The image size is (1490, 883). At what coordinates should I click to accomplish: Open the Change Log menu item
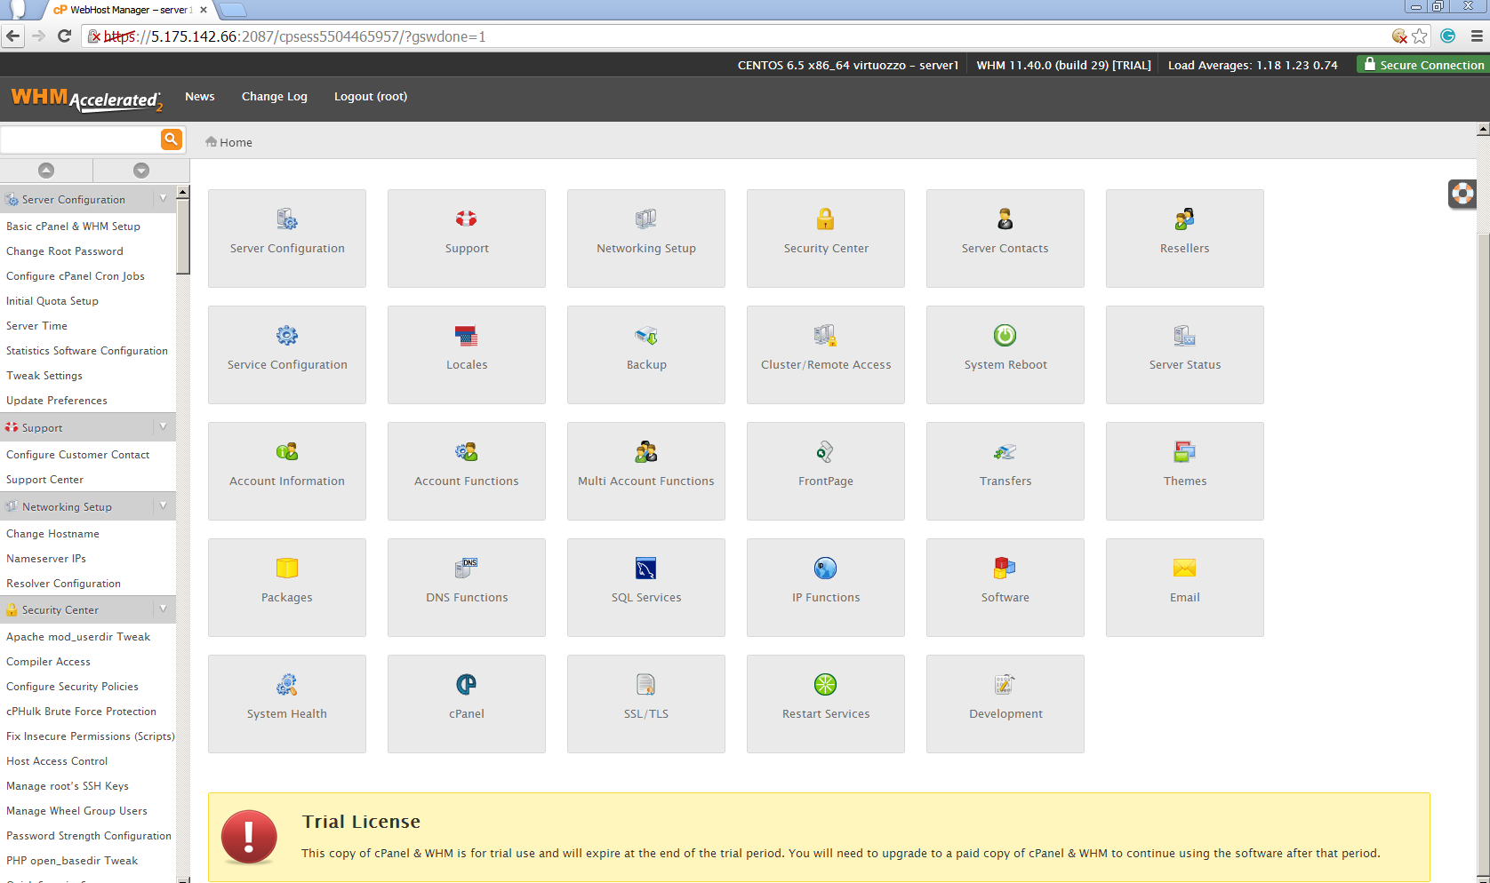[x=274, y=97]
